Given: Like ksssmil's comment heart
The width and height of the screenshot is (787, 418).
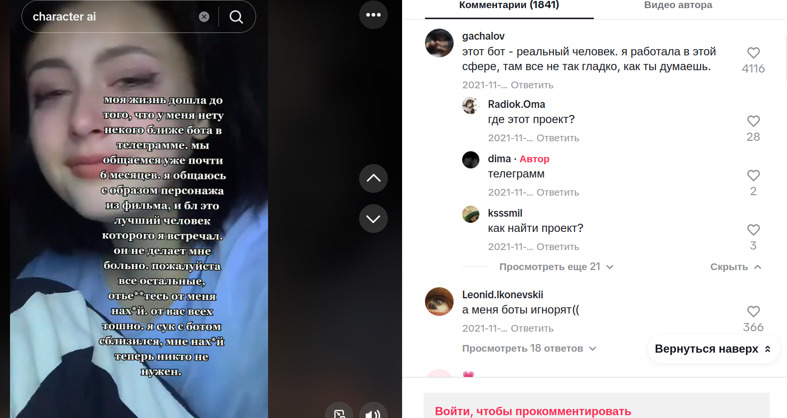Looking at the screenshot, I should pos(754,230).
